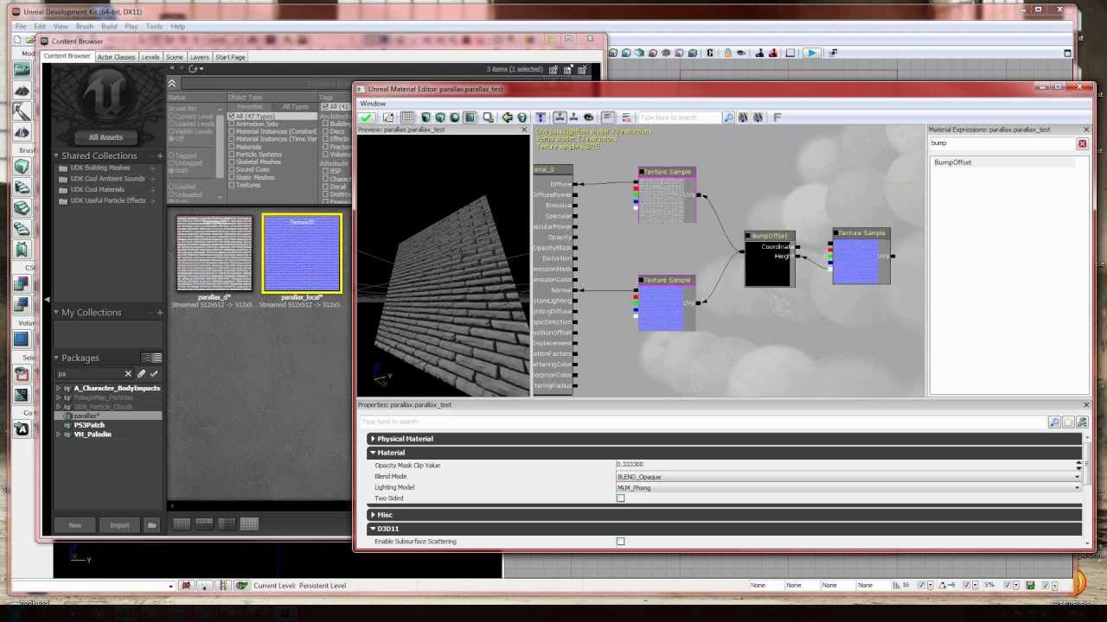Expand A_Character_BodyImpacts package
This screenshot has width=1107, height=622.
(59, 389)
